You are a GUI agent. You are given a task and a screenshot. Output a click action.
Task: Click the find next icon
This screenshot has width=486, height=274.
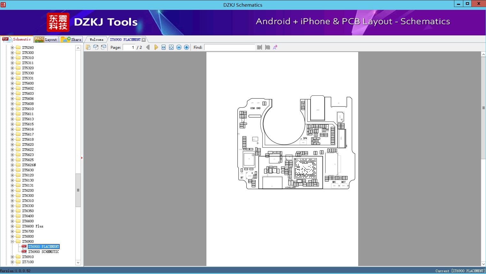tap(267, 47)
